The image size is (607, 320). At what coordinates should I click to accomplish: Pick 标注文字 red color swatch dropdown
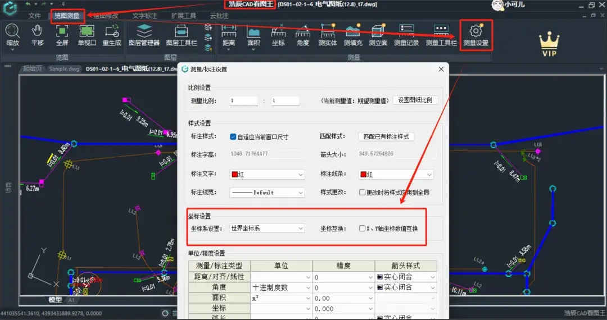[267, 175]
